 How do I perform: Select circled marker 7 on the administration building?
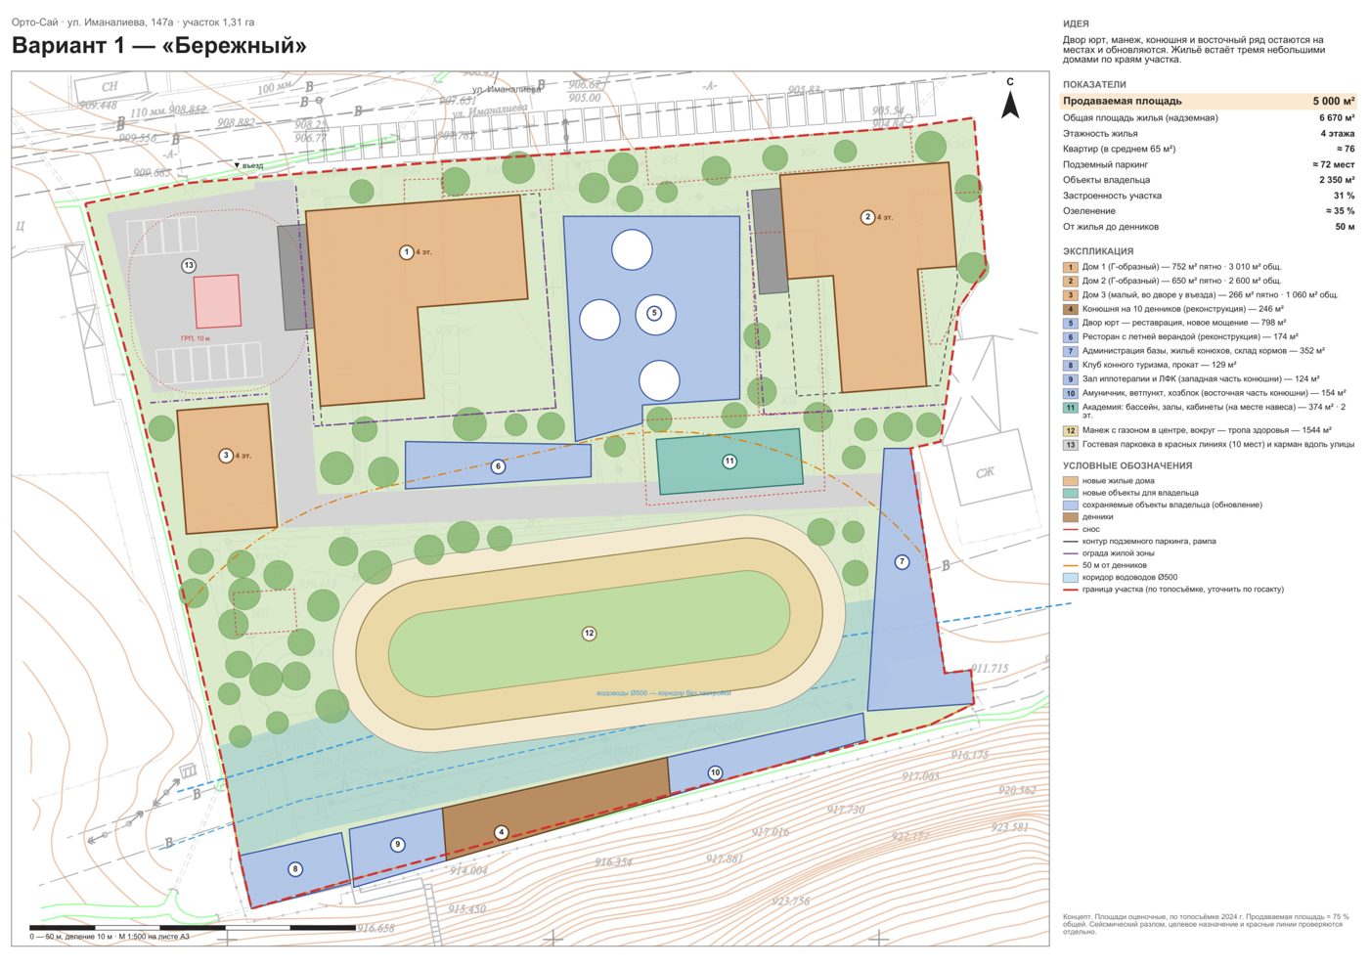point(902,562)
